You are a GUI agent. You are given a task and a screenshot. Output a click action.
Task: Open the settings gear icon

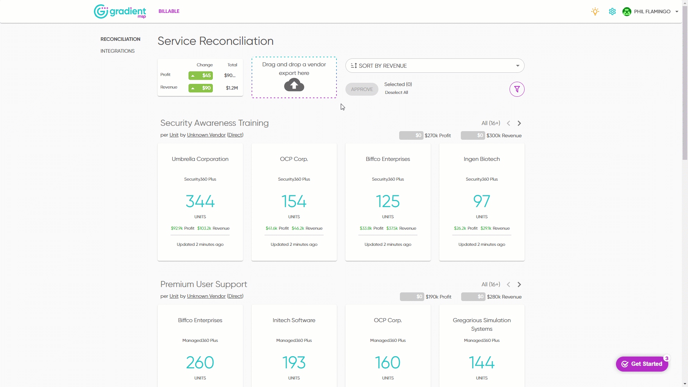click(612, 11)
